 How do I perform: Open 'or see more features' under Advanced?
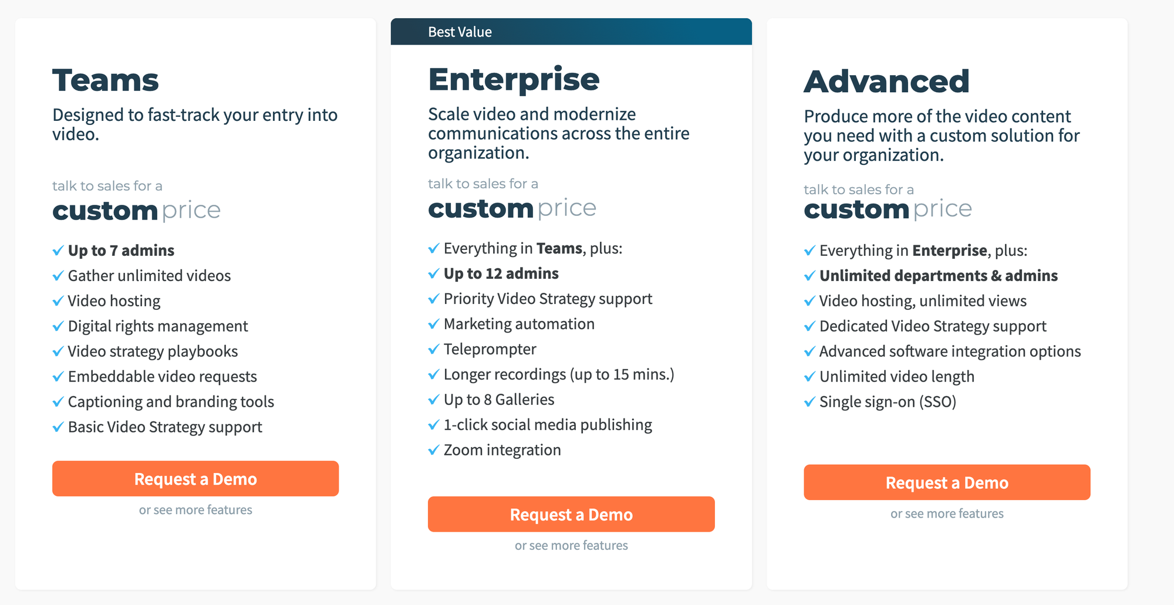[x=947, y=514]
